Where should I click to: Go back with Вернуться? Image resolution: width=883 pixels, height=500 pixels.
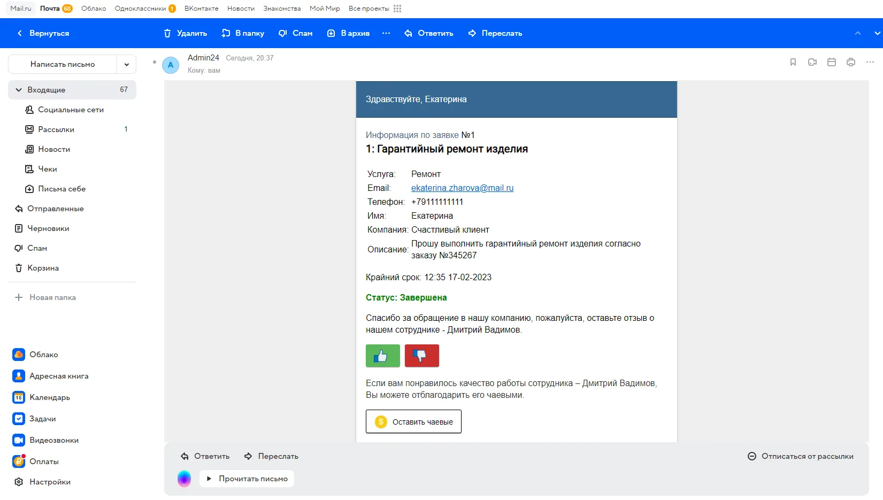point(43,33)
